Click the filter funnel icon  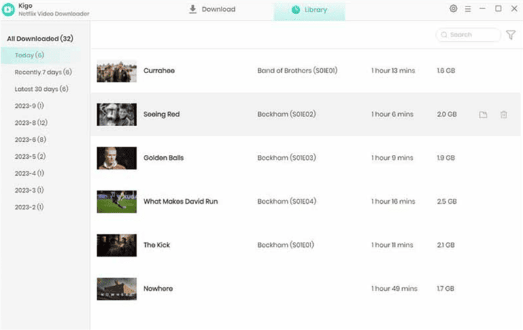(511, 35)
